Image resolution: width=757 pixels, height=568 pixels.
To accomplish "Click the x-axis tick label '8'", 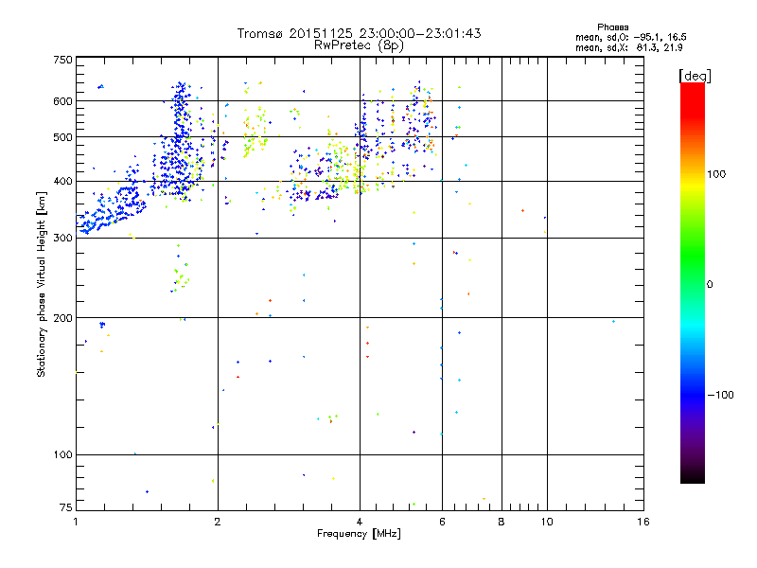I will click(502, 522).
